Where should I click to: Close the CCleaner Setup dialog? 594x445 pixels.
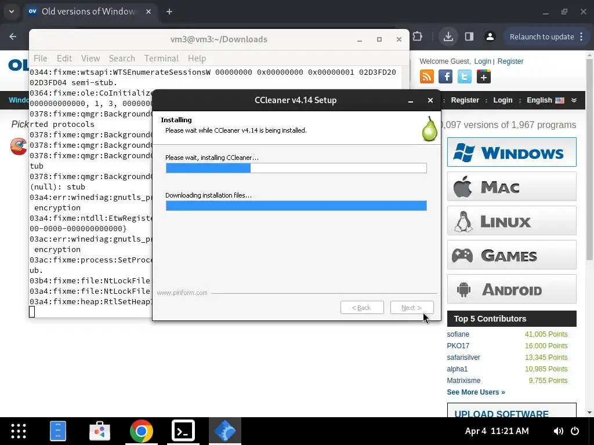click(x=430, y=100)
